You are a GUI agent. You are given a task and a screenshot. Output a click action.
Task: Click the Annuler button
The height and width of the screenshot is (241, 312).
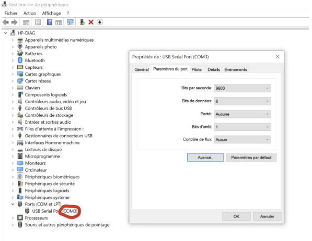point(267,216)
